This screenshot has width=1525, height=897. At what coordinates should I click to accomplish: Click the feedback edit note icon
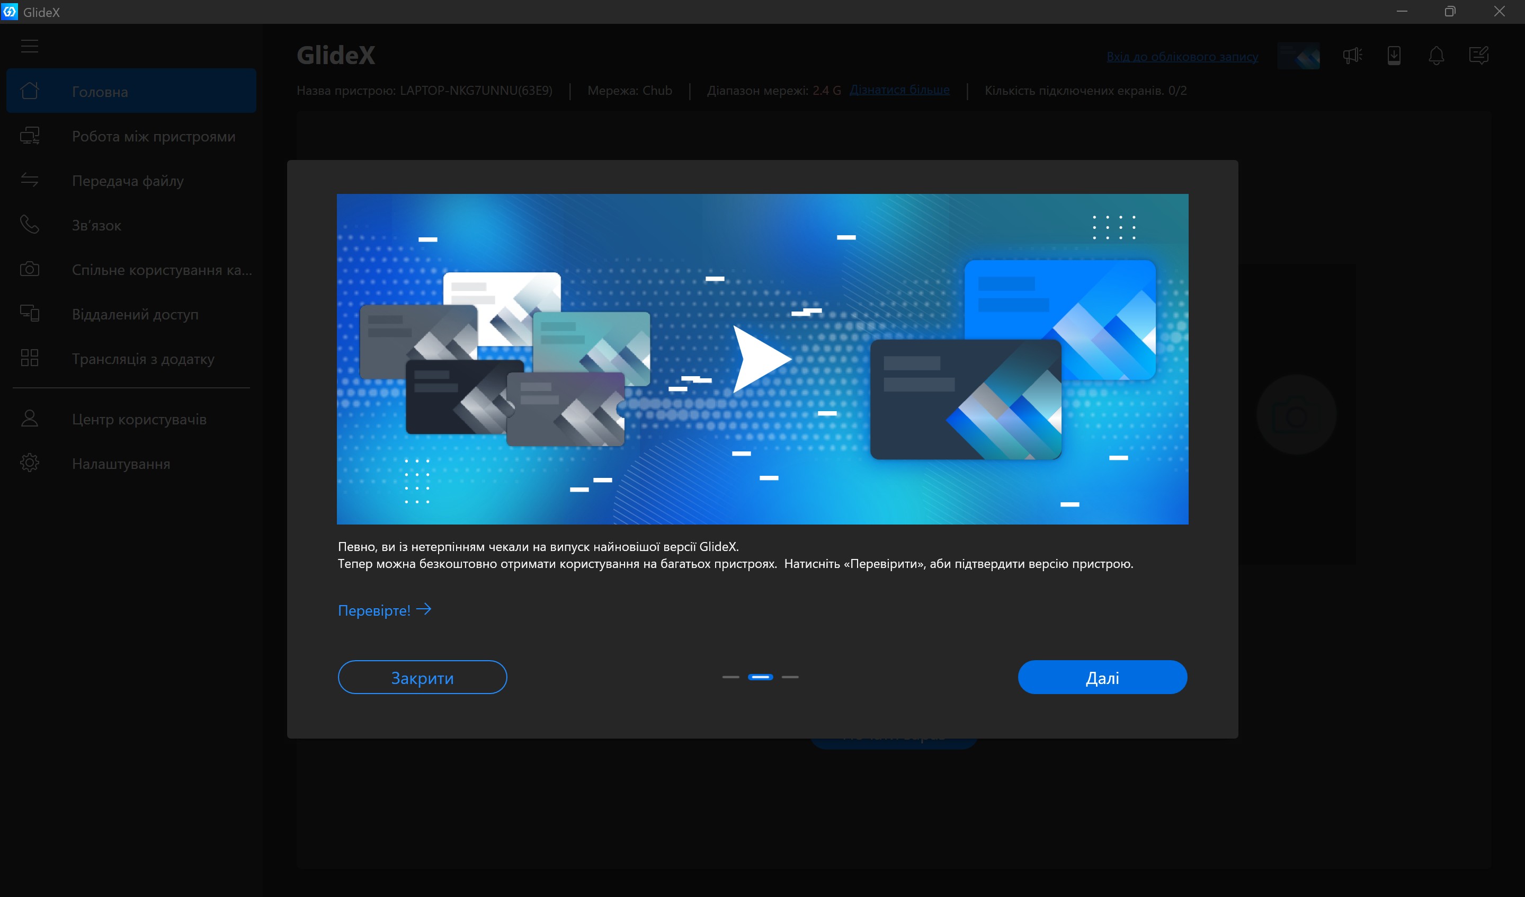(1478, 56)
